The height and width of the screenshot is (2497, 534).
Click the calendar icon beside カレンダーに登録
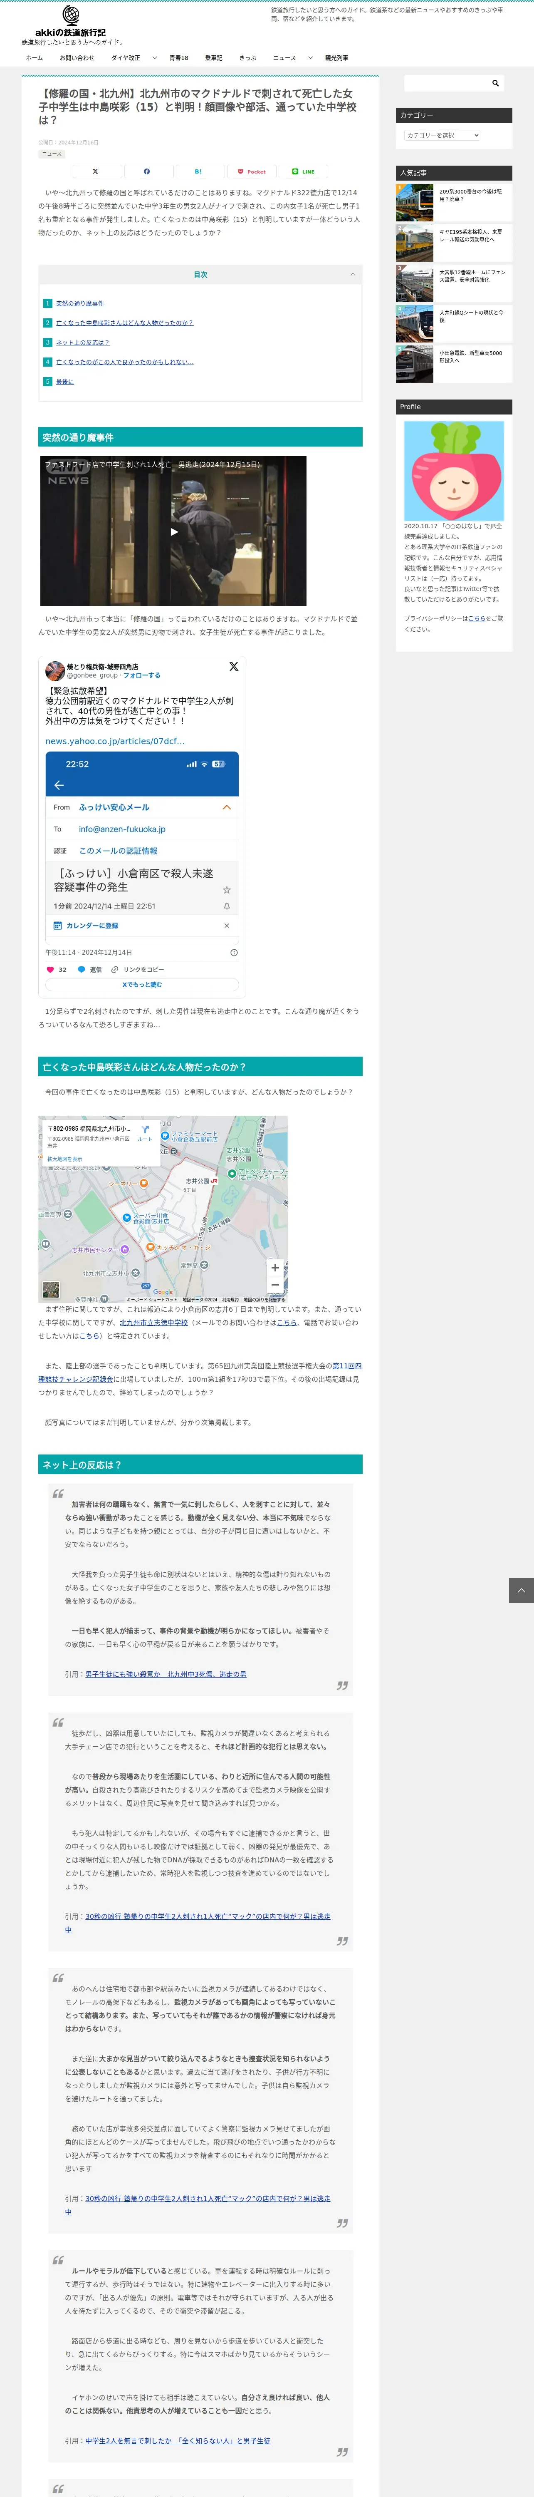pyautogui.click(x=58, y=926)
